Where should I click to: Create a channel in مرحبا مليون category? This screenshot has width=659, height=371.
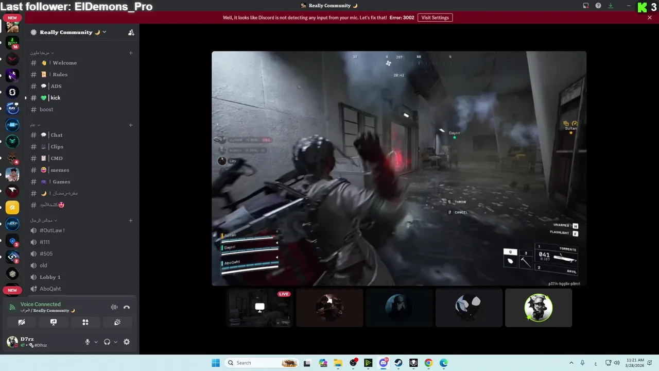[131, 53]
